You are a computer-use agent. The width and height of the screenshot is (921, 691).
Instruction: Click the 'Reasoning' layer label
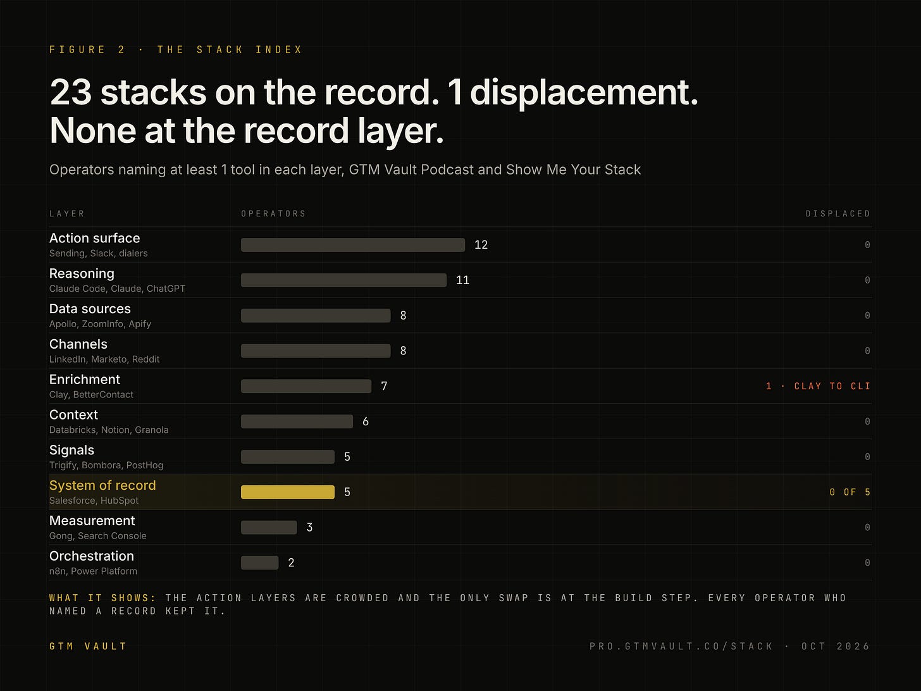coord(82,273)
